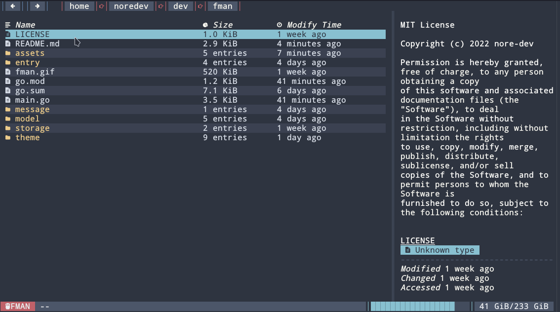Click the 41 GiB/233 GiB disk indicator

[514, 306]
